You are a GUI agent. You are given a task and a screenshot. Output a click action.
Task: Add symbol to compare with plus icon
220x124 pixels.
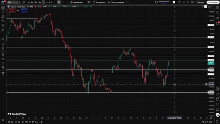[x=24, y=2]
